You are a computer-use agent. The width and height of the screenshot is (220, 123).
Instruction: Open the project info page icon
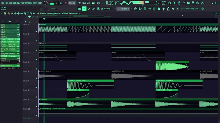(x=159, y=9)
